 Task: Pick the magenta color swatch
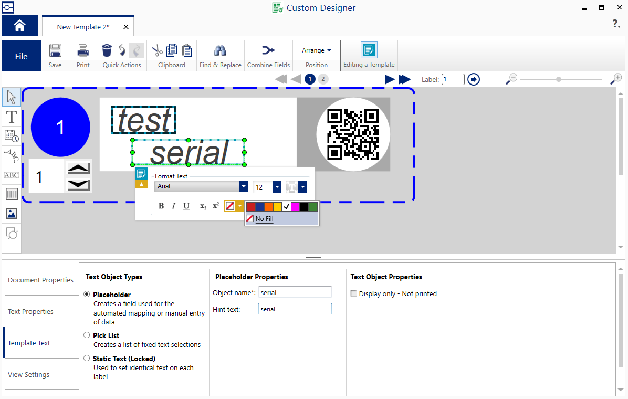[295, 207]
